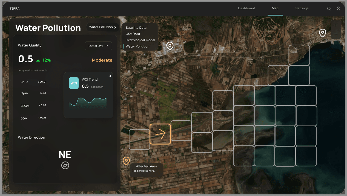Screen dimensions: 347x196
Task: Switch to the Dashboard tab
Action: (246, 8)
